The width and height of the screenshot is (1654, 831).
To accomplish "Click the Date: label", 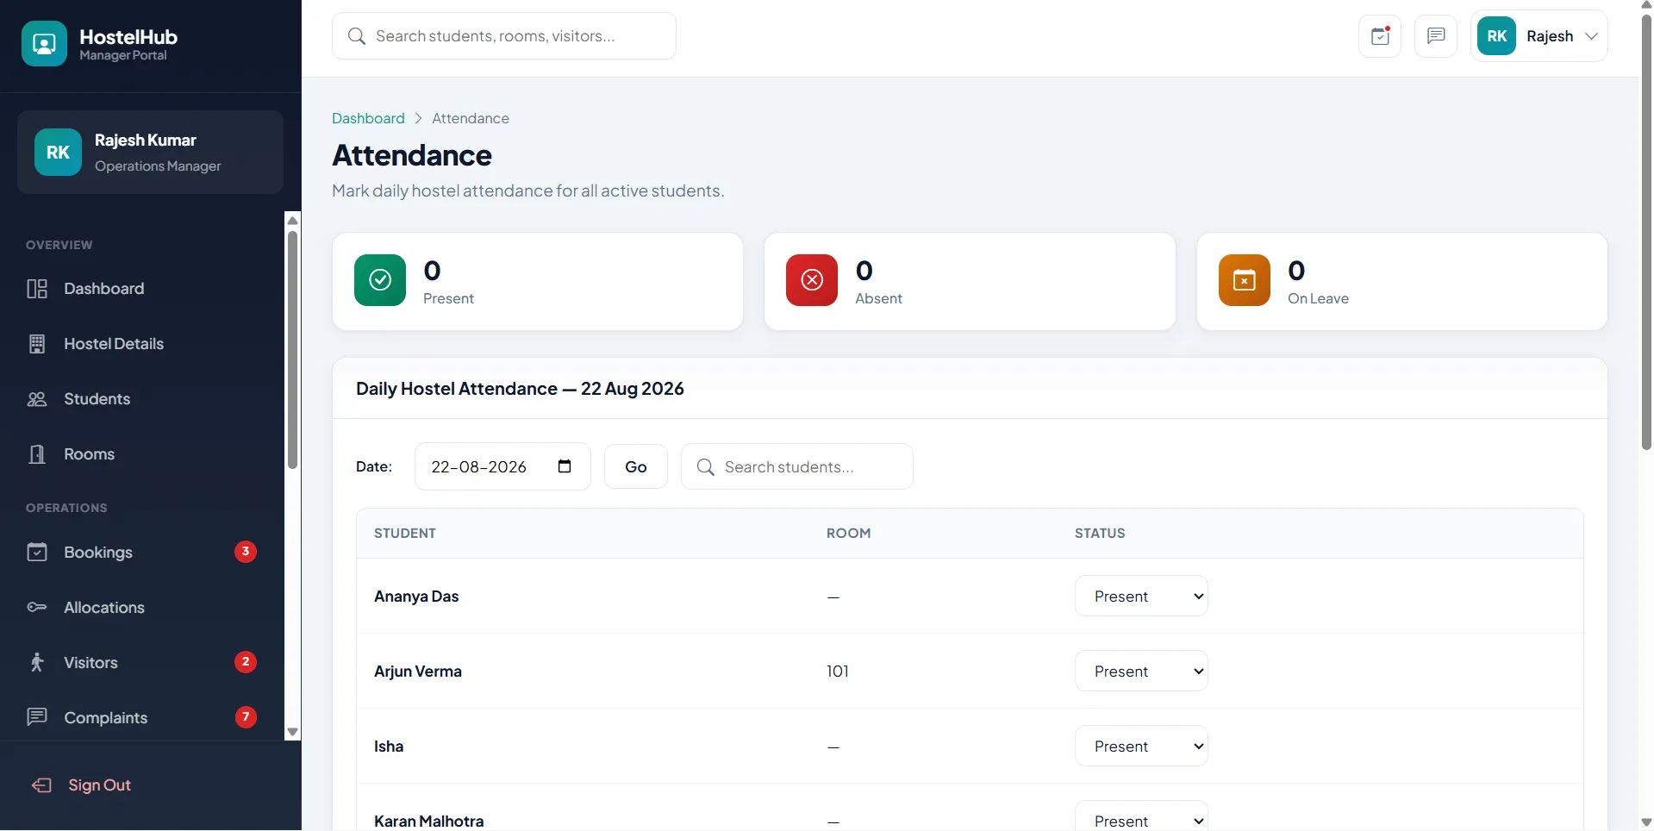I will [x=374, y=466].
